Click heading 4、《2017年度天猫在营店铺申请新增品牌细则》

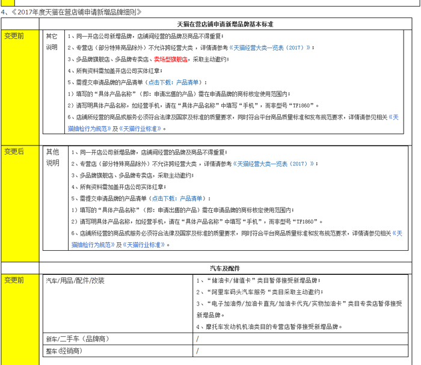pyautogui.click(x=71, y=13)
